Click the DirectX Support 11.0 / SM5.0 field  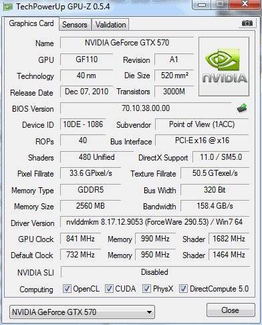tap(221, 157)
